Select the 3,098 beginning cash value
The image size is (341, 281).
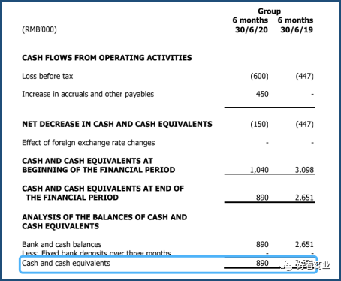[x=304, y=170]
